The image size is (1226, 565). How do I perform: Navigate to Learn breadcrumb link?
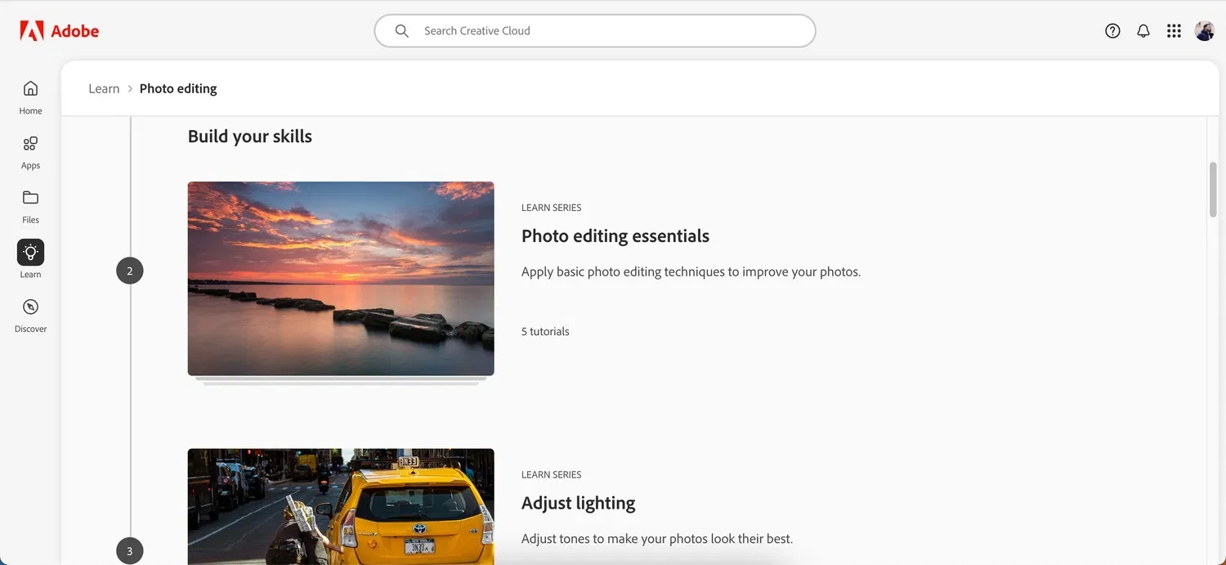coord(104,88)
